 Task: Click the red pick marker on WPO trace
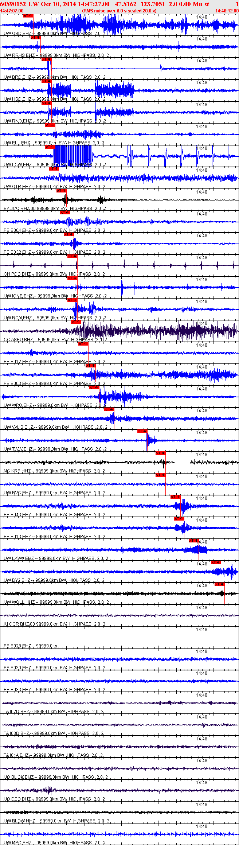[x=94, y=388]
